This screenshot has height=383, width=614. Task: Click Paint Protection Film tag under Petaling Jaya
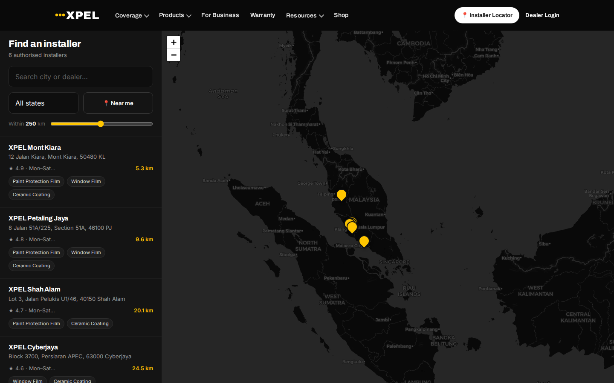pos(36,252)
